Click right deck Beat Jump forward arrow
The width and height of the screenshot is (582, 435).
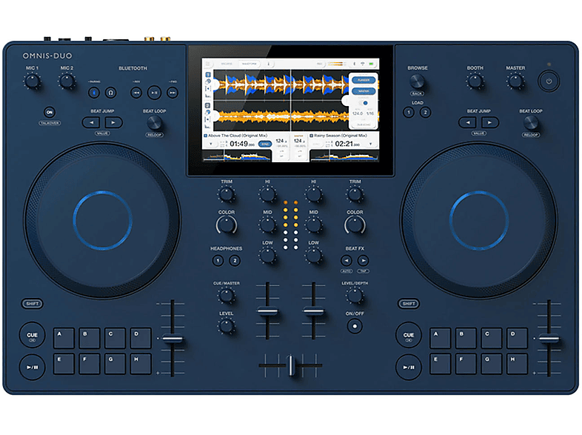pyautogui.click(x=490, y=122)
